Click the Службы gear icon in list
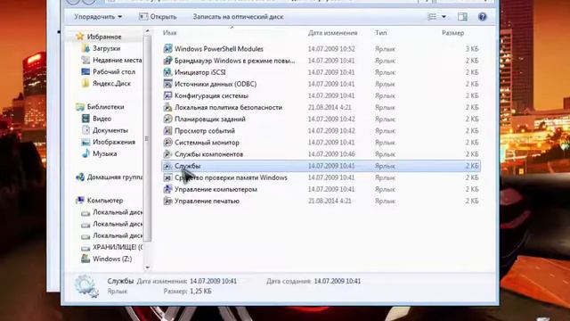Screen dimensions: 570x321 167,166
